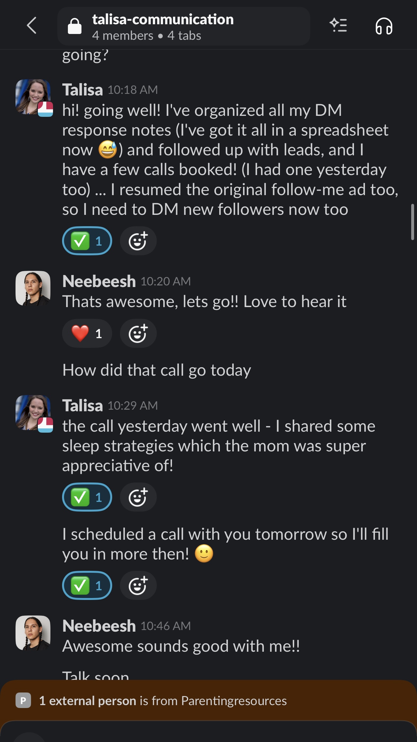Toggle checkmark reaction on 'I scheduled a call' message
417x742 pixels.
point(87,586)
